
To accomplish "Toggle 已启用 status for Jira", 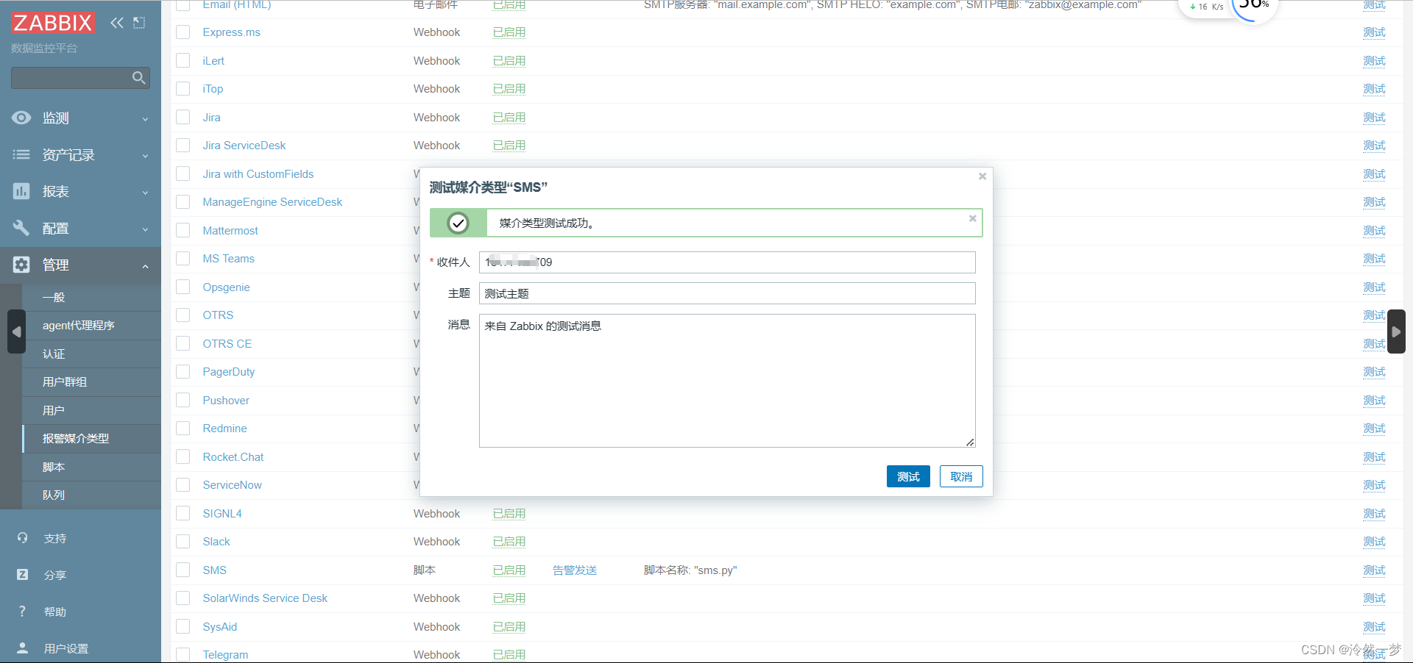I will (x=509, y=118).
